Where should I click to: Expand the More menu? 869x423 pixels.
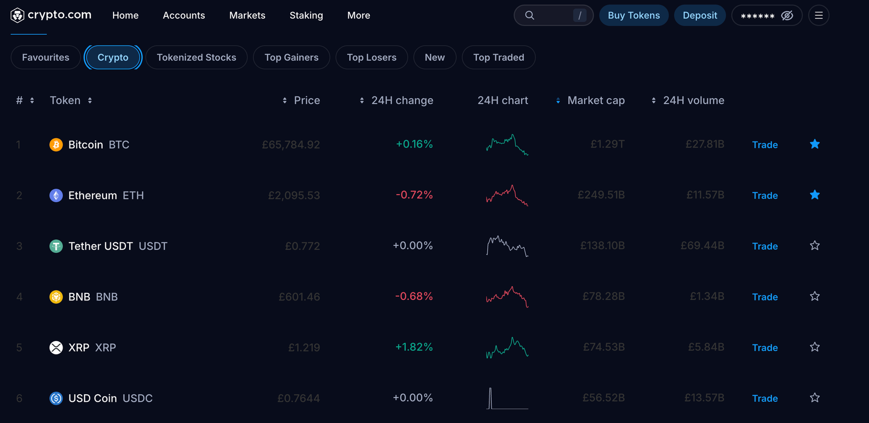pyautogui.click(x=359, y=15)
